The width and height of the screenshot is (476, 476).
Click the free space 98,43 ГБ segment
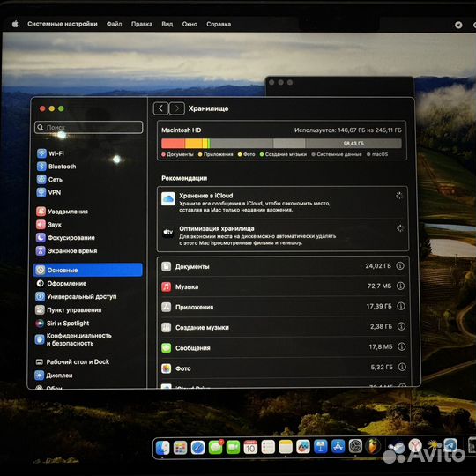[353, 144]
